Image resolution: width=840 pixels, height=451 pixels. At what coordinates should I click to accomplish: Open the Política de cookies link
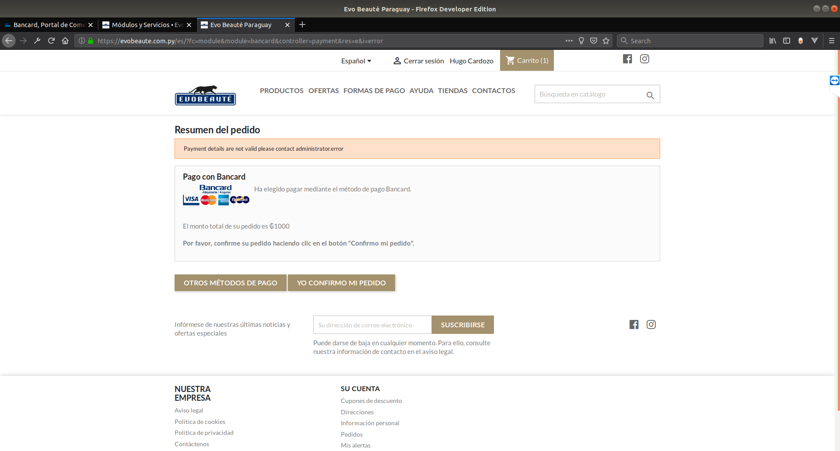point(200,422)
